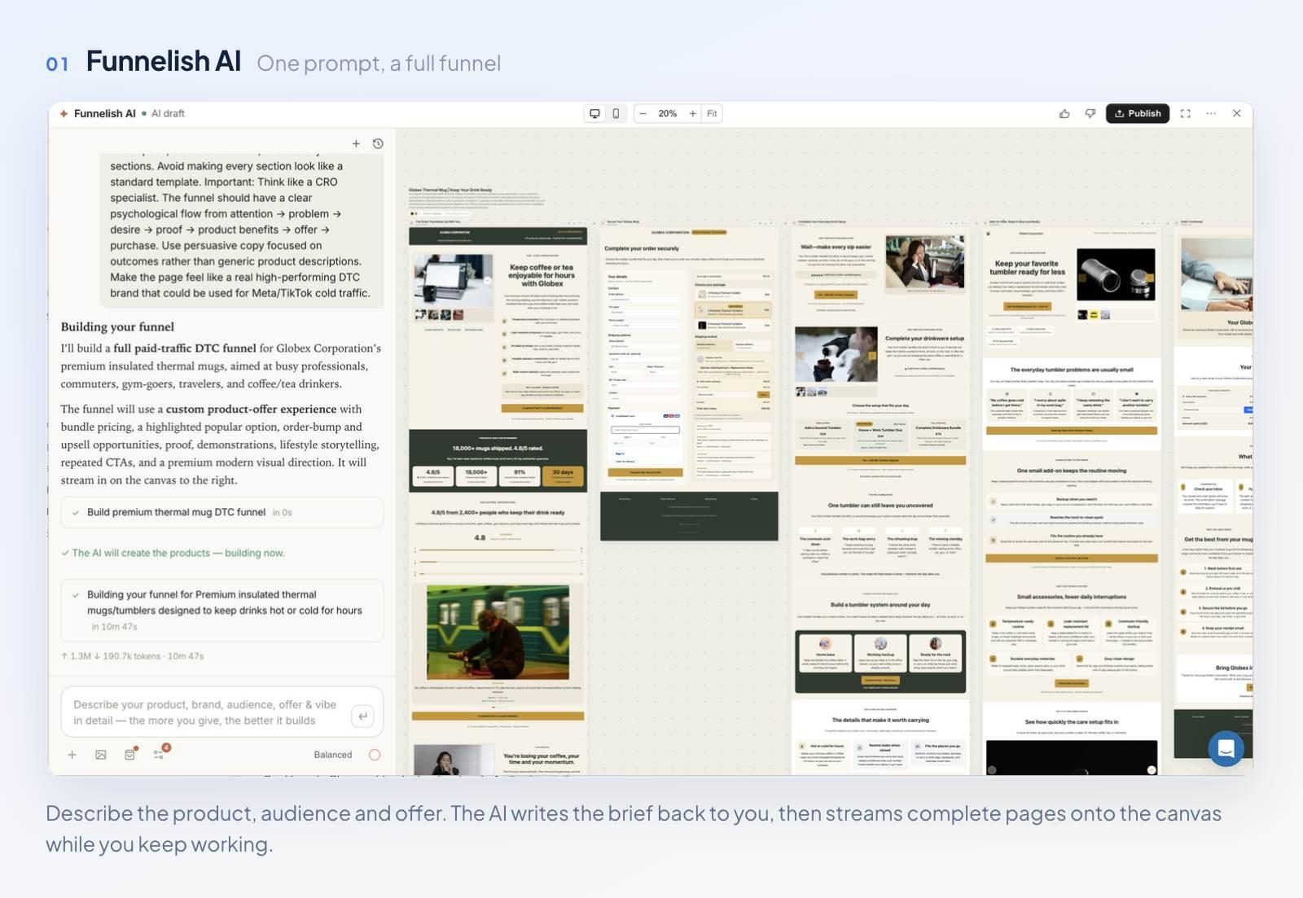Viewport: 1303px width, 898px height.
Task: Give thumbs down feedback
Action: point(1090,114)
